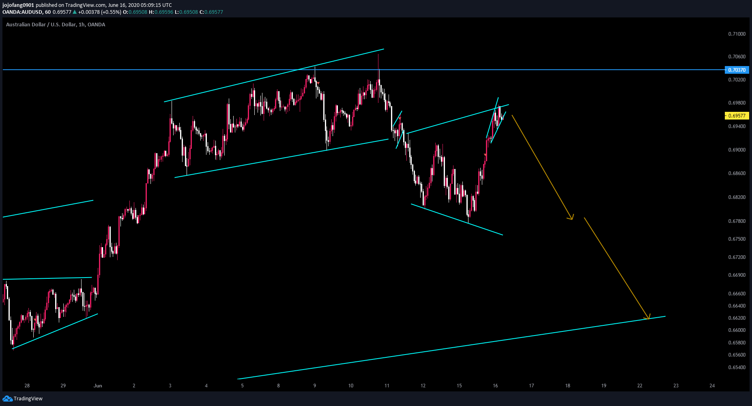Click the Jun label on time axis
This screenshot has height=406, width=752.
click(98, 386)
